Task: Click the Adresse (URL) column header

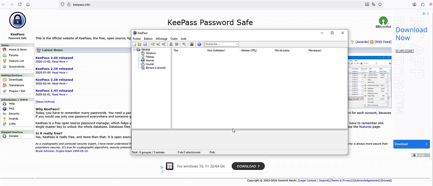Action: pyautogui.click(x=256, y=50)
